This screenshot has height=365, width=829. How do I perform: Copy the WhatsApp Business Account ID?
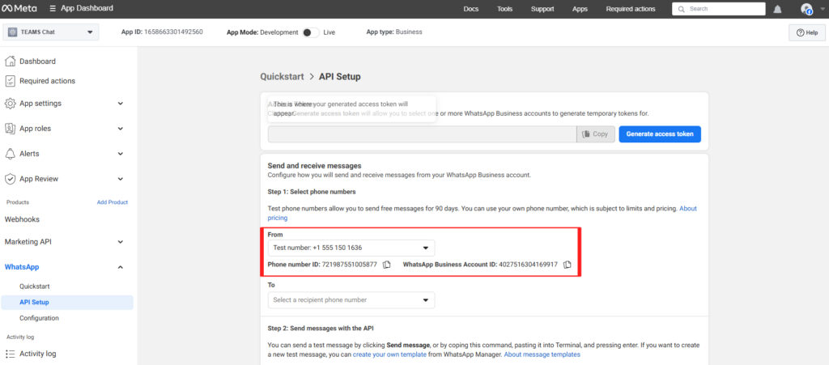[568, 265]
